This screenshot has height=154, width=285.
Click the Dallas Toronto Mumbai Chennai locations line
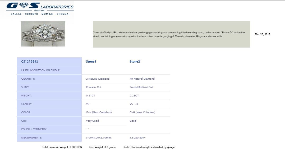(40, 14)
